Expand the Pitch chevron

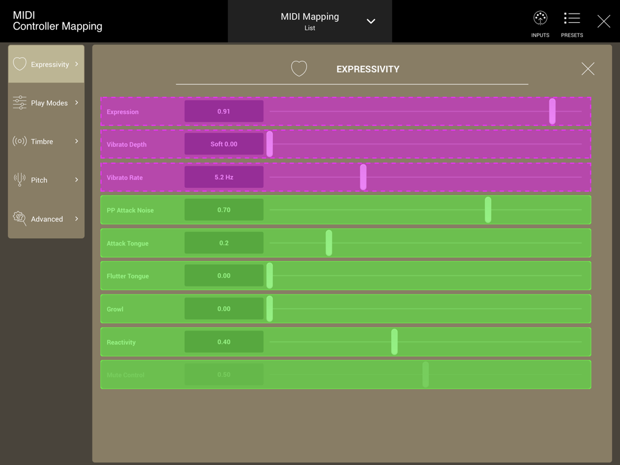76,180
